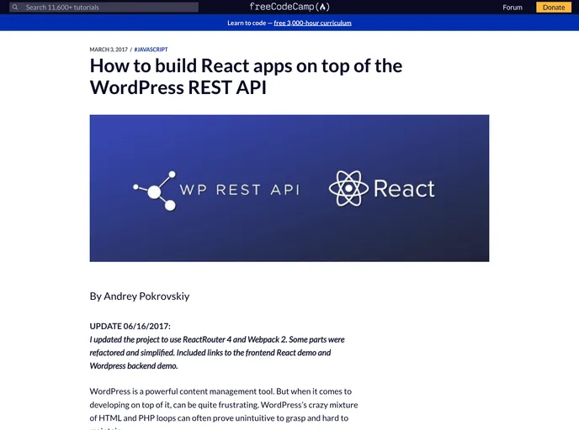
Task: Open the #JAVASCRIPT tag link
Action: (151, 50)
